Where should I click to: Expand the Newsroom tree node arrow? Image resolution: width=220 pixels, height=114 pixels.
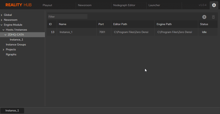[2, 20]
